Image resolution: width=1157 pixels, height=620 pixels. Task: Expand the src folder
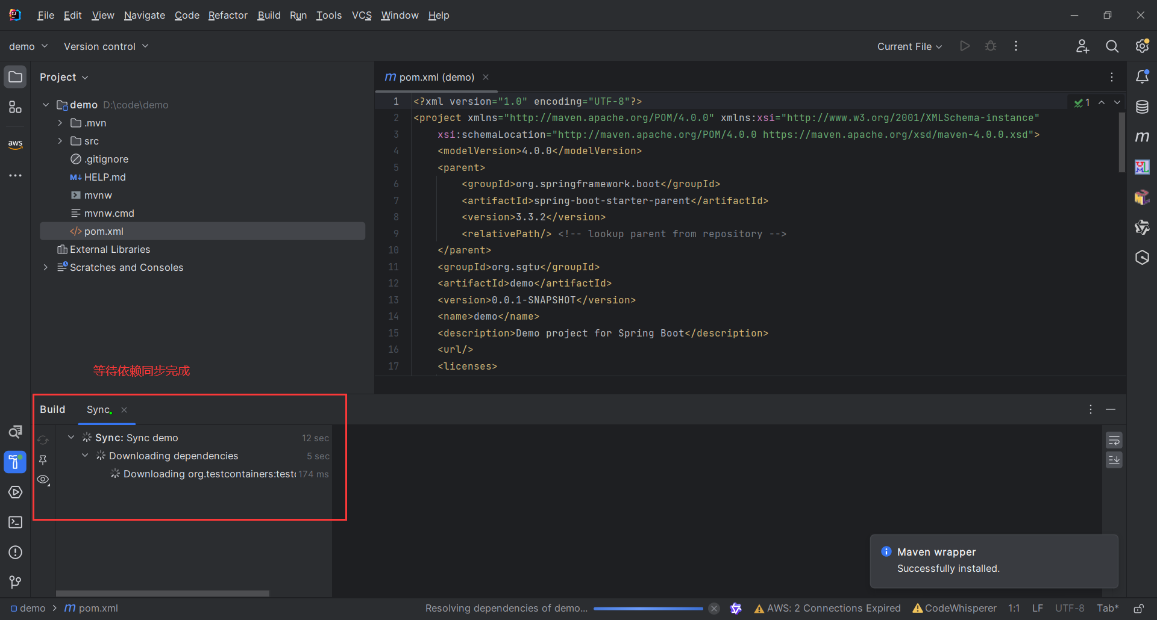pyautogui.click(x=60, y=141)
